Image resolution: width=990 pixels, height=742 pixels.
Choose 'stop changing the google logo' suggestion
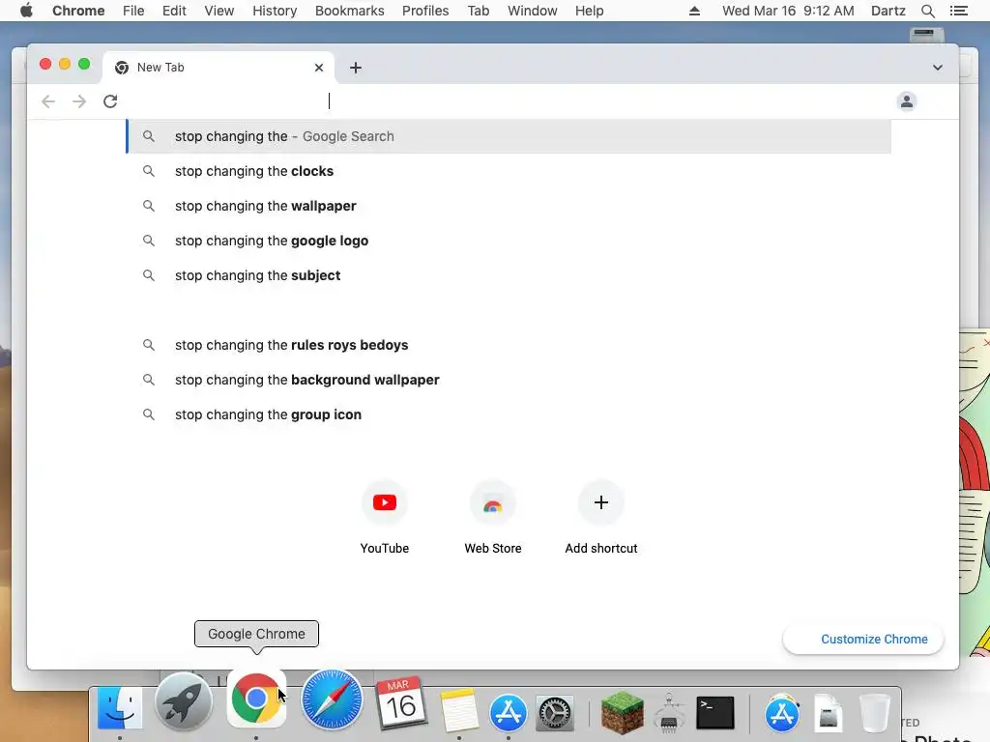(x=509, y=241)
